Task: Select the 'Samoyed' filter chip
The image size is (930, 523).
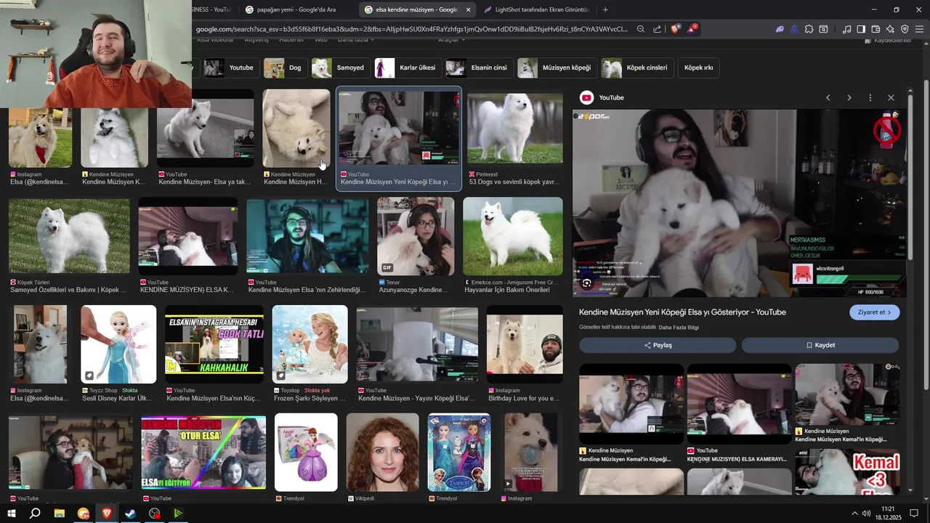Action: point(340,68)
